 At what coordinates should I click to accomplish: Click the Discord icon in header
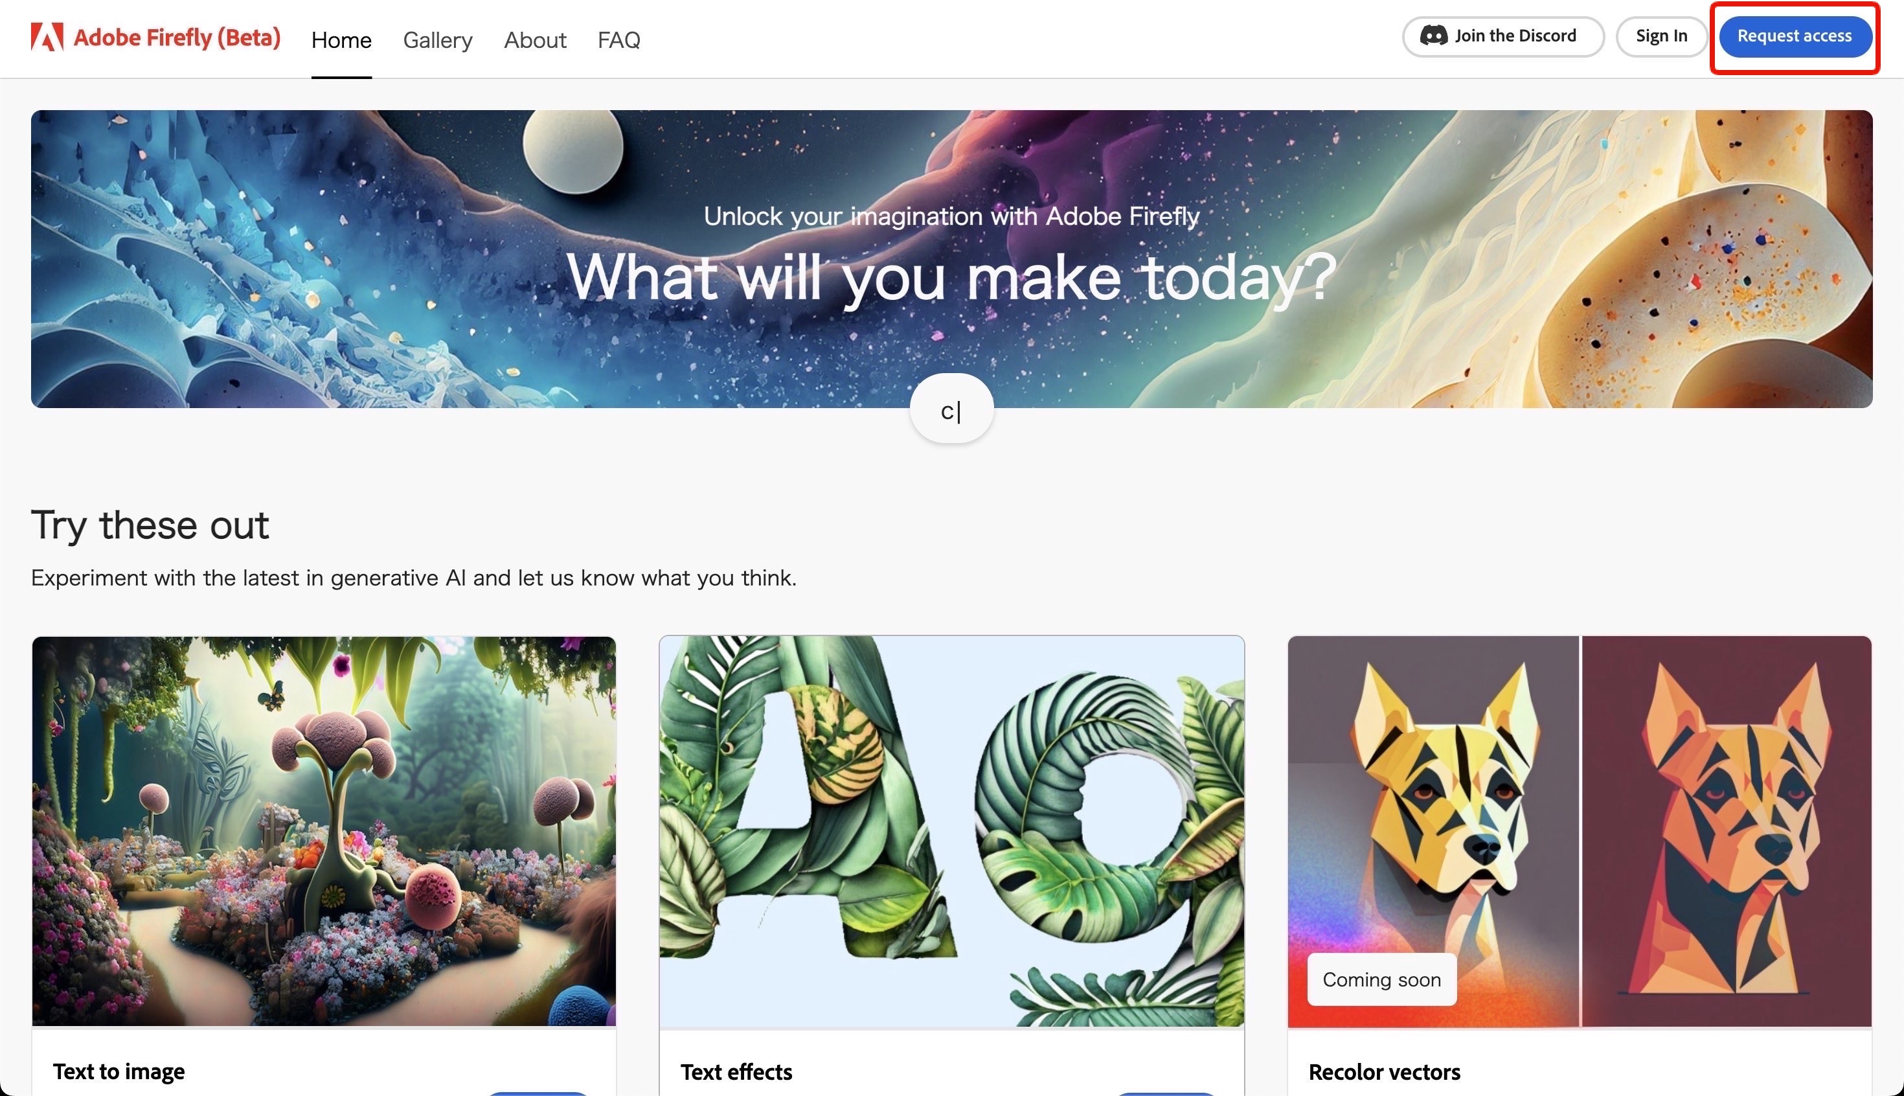point(1434,36)
